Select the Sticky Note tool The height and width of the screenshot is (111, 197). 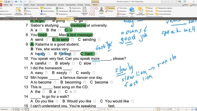46,8
